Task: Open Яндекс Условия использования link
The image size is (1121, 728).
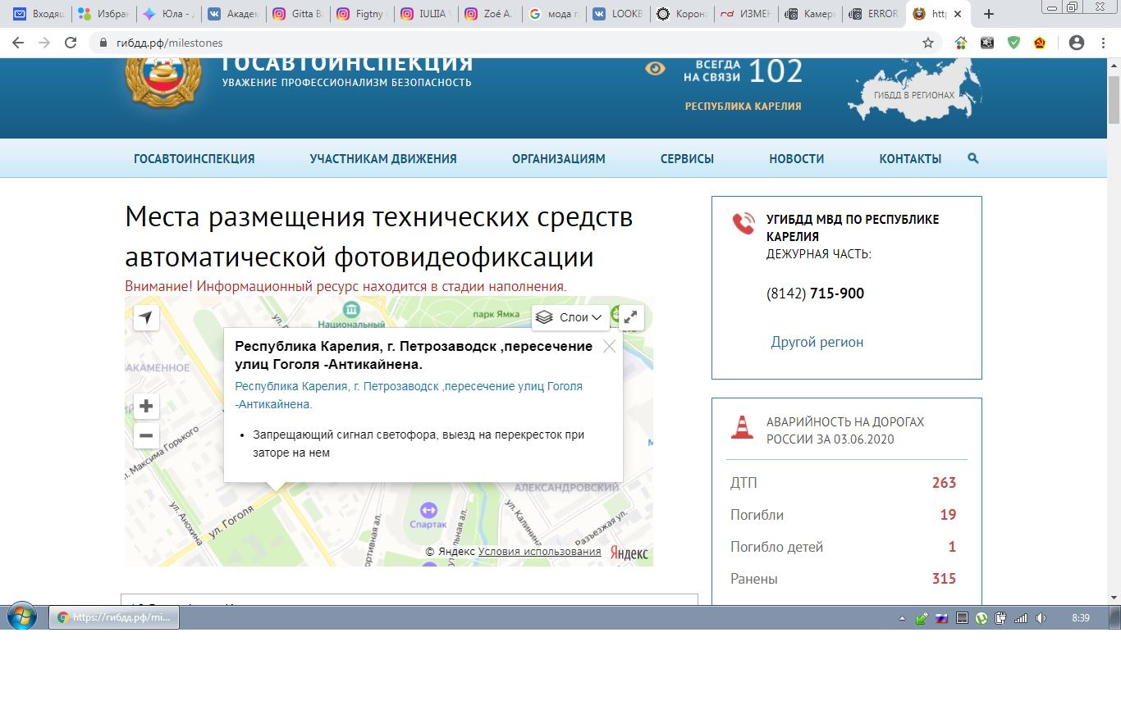Action: click(x=539, y=552)
